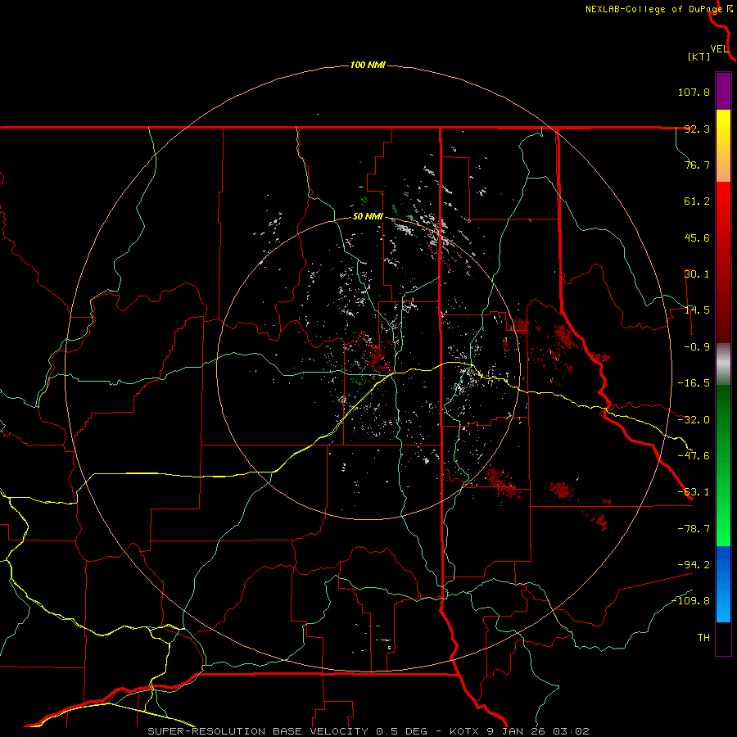
Task: Click the 76.7 legend value
Action: pos(697,165)
